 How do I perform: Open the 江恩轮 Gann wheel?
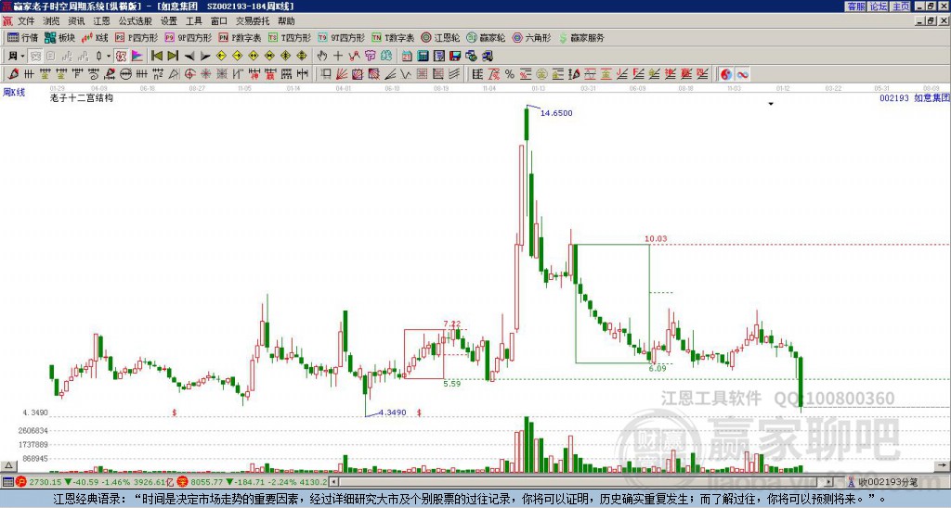point(439,37)
